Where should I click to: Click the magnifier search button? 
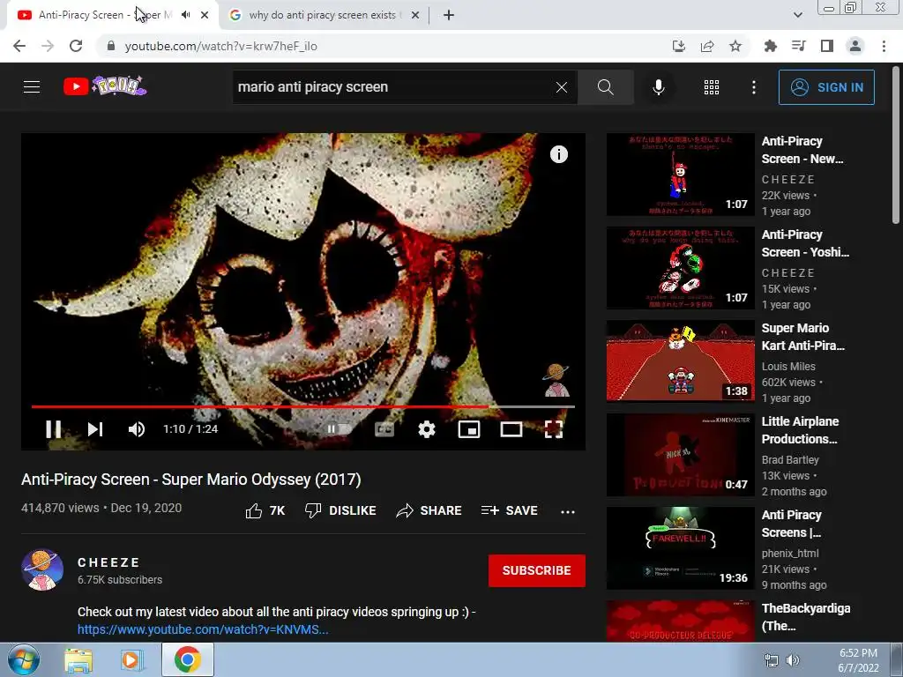click(605, 87)
